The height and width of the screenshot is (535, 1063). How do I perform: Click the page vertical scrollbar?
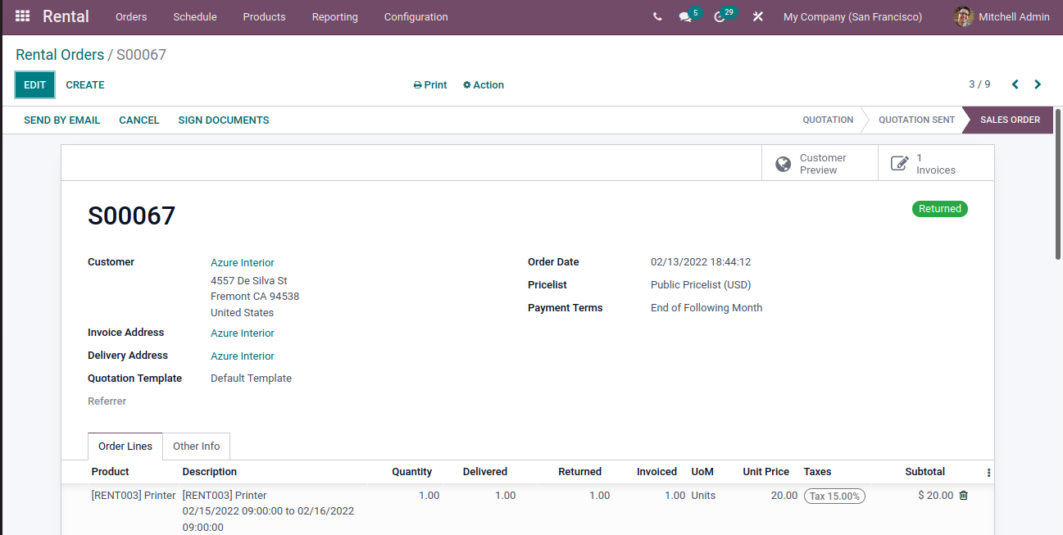[x=1058, y=184]
